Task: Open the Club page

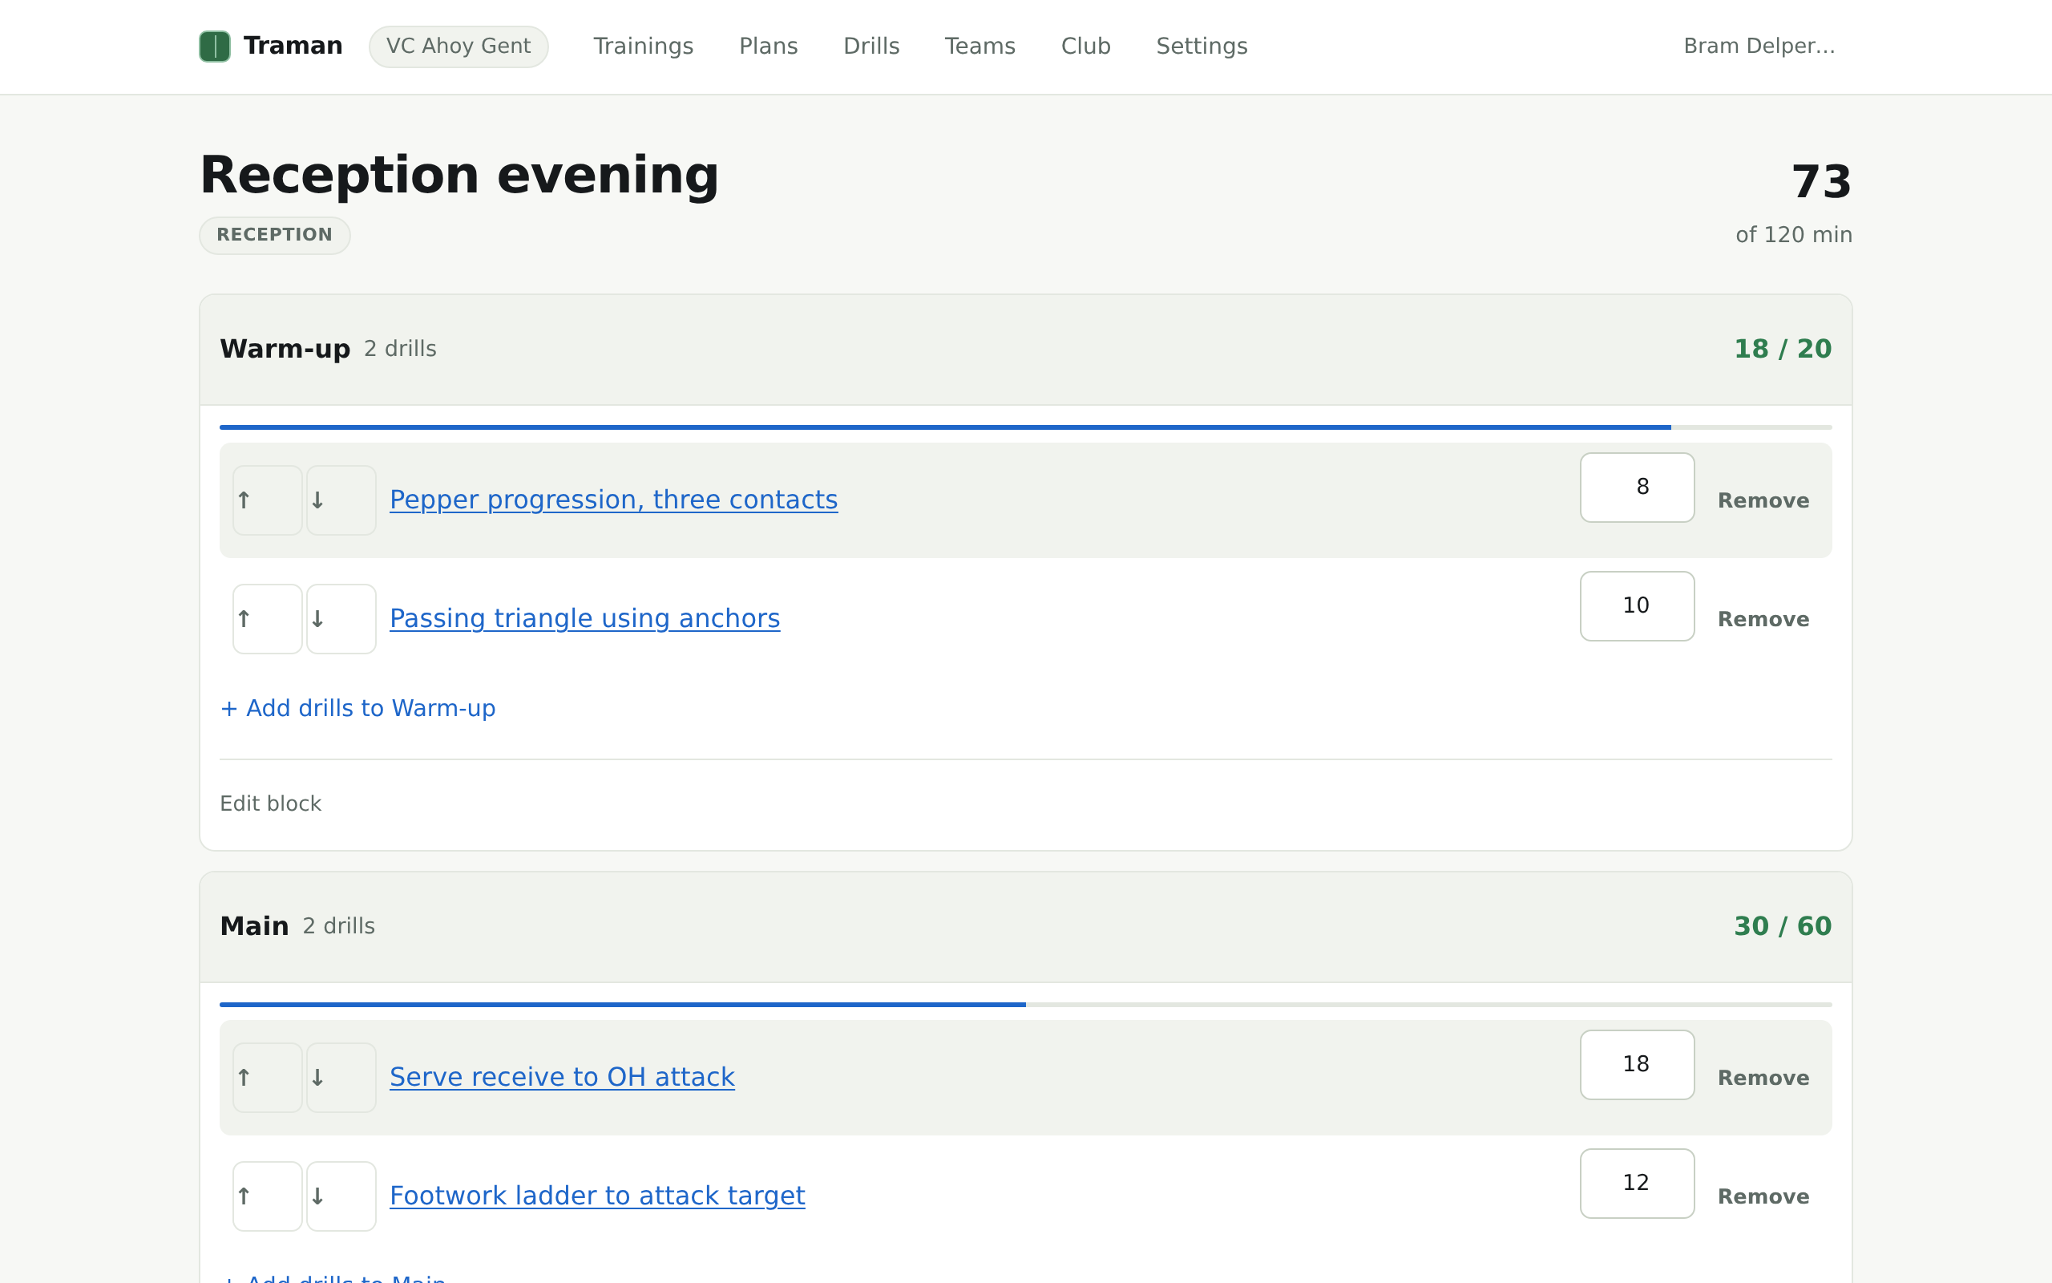Action: click(x=1085, y=47)
